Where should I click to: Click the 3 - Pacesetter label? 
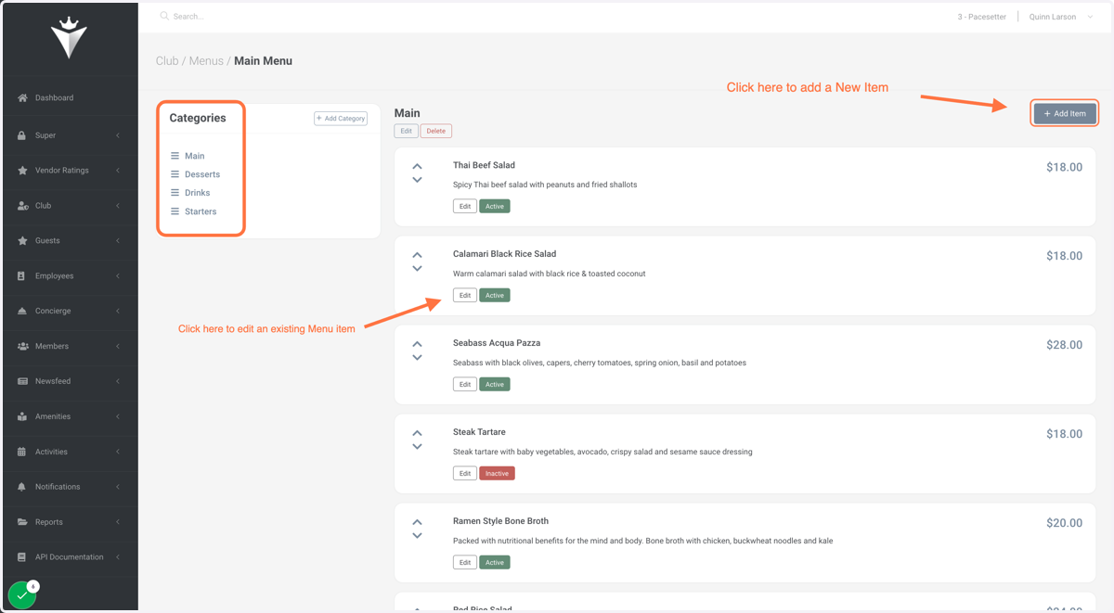click(x=982, y=17)
